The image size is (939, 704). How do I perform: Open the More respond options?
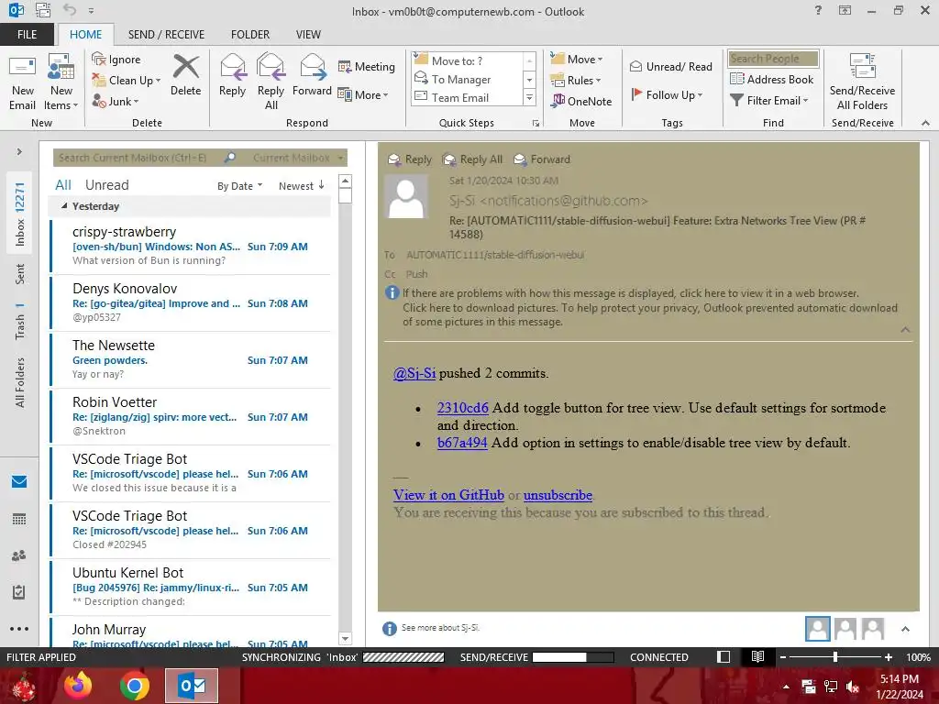[x=363, y=94]
